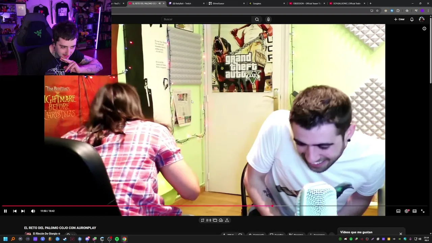This screenshot has width=432, height=243.
Task: Open the YouTube account avatar menu
Action: coord(422,19)
